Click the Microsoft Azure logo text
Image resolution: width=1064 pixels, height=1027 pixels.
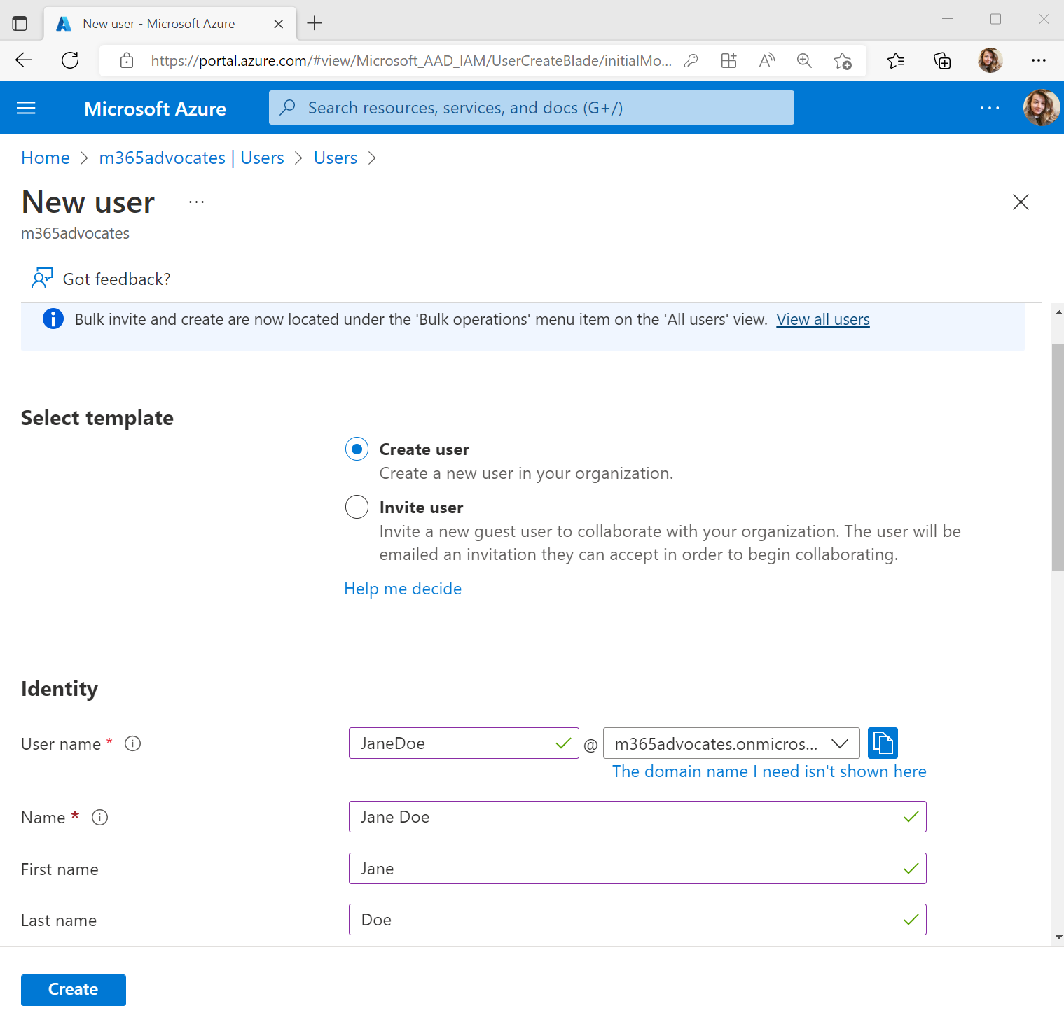(x=155, y=109)
